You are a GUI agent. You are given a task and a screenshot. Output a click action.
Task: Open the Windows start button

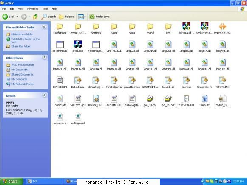coord(11,182)
